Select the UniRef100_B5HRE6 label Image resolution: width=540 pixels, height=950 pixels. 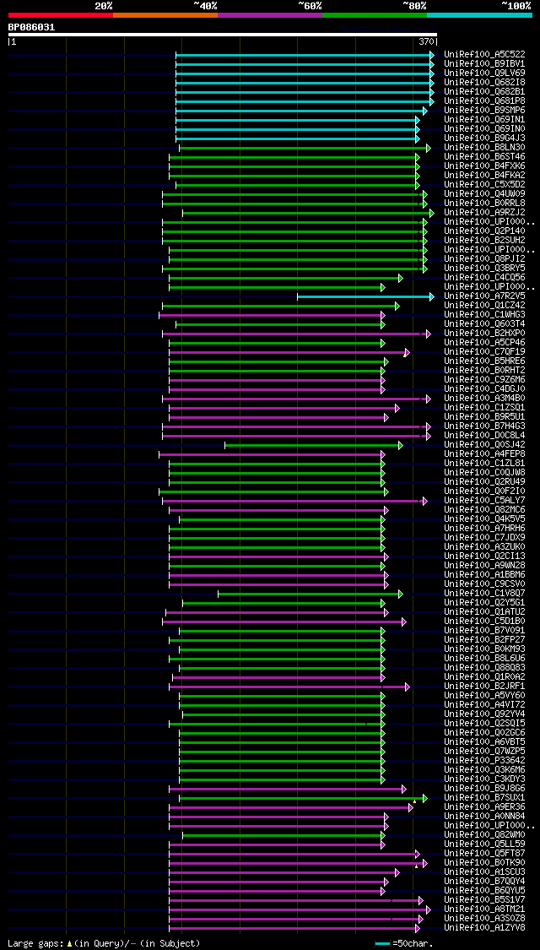[484, 361]
